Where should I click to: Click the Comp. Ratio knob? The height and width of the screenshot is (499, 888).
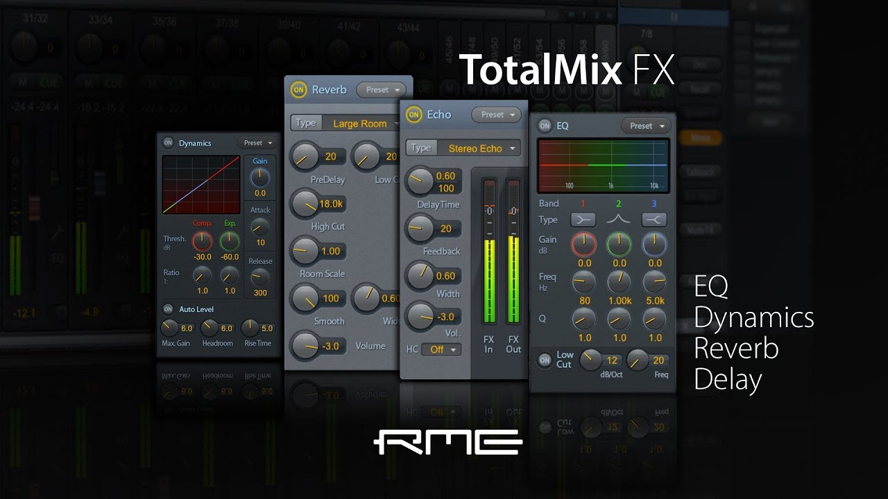click(202, 275)
